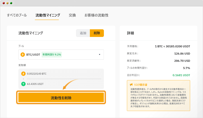Click the green maximize window button

(x=11, y=3)
